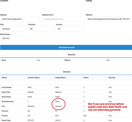Viewport: 132px width, 122px height.
Task: Edit the Listing Address input field
Action: pos(109,19)
